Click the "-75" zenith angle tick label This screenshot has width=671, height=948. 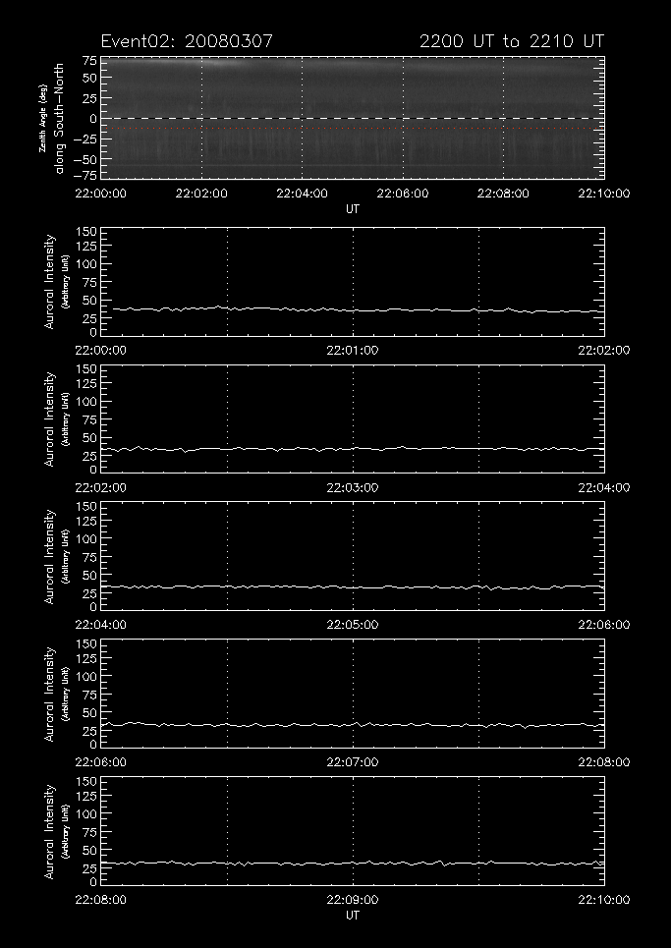pos(85,175)
